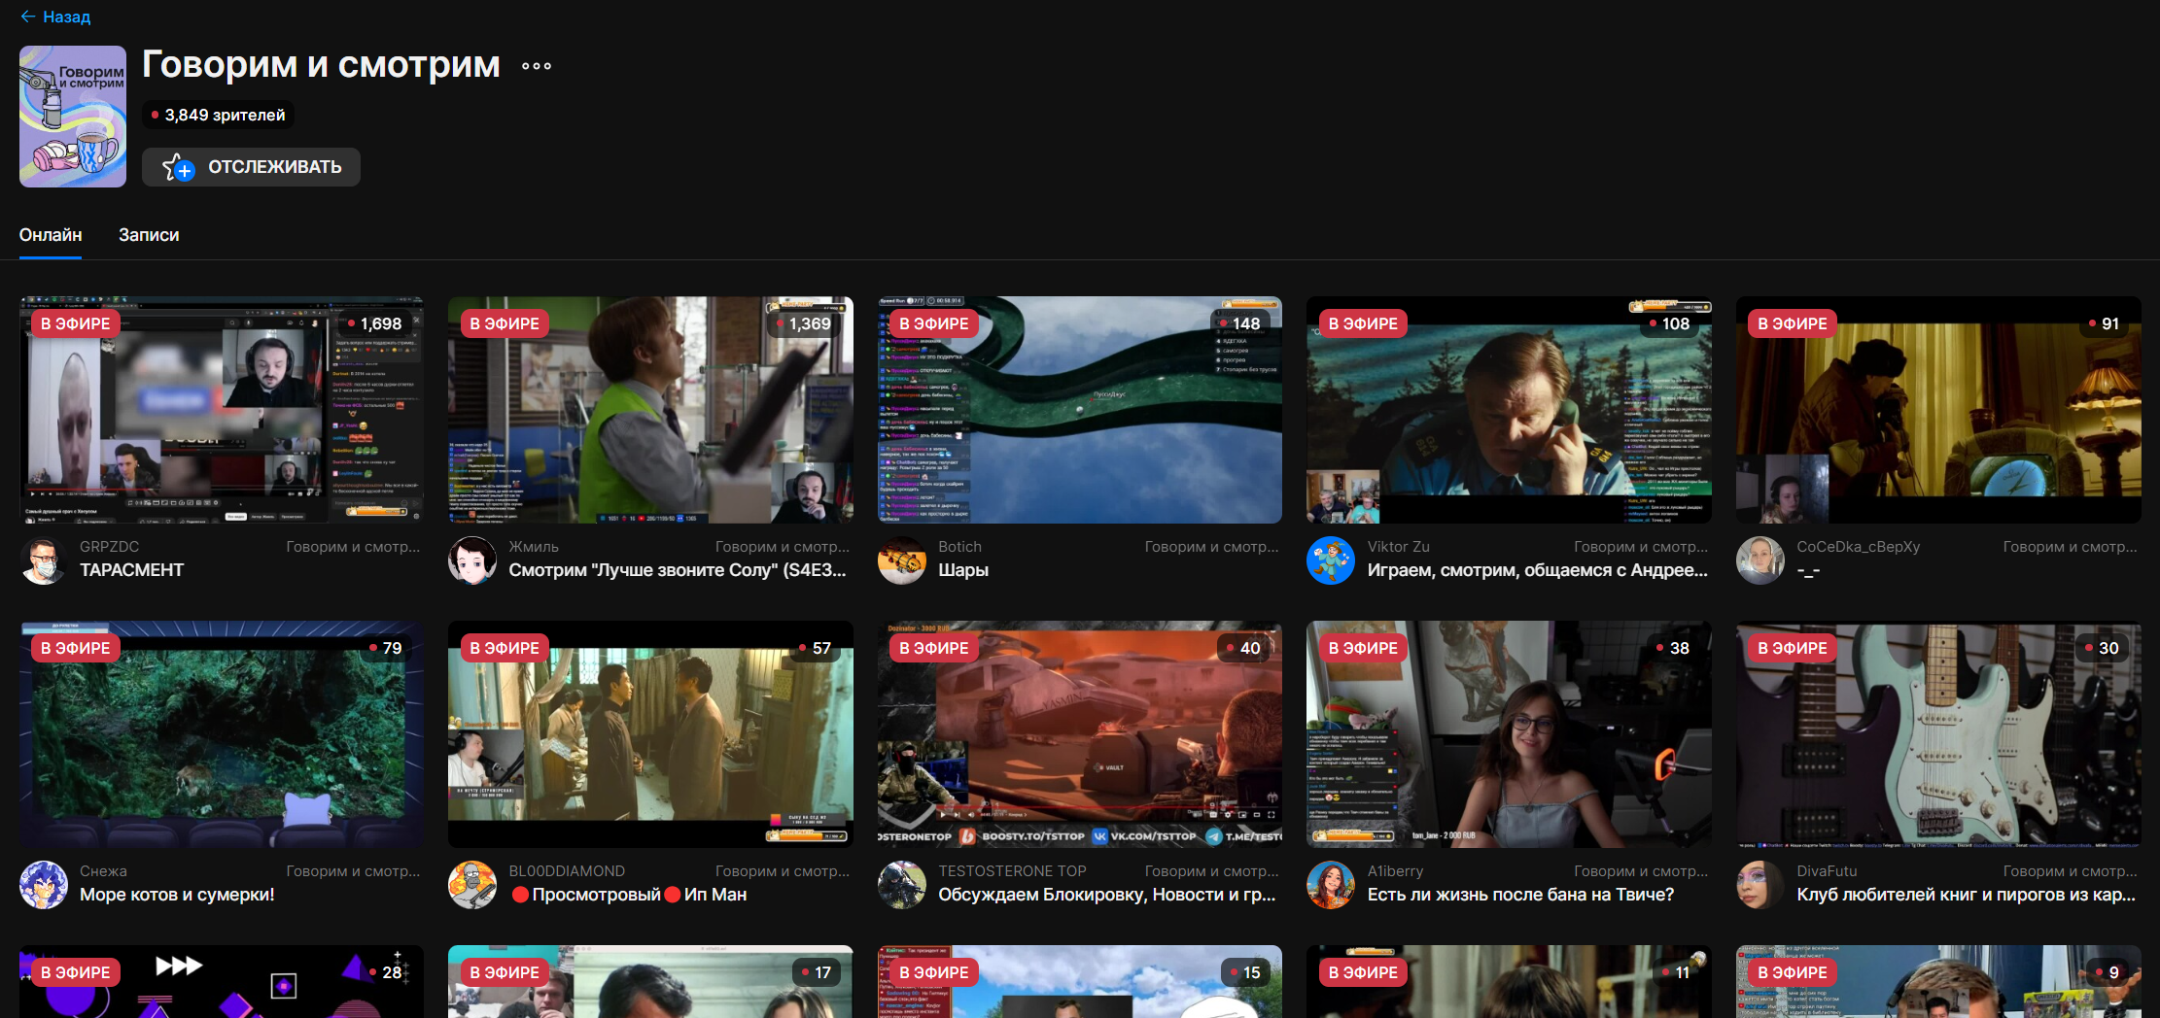This screenshot has height=1018, width=2160.
Task: Click the Говорим и смотрим category cover image
Action: click(73, 117)
